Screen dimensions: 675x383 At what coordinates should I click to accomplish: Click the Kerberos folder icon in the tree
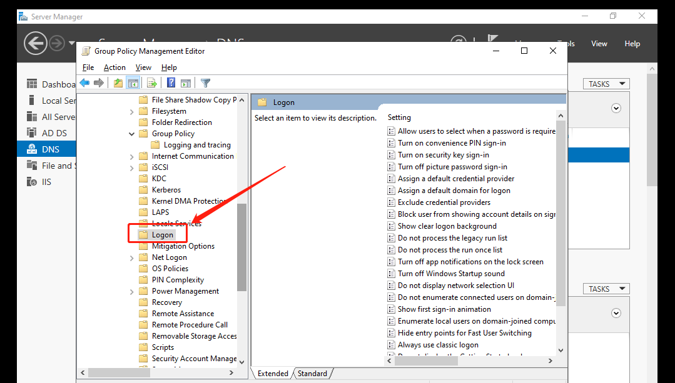[143, 189]
